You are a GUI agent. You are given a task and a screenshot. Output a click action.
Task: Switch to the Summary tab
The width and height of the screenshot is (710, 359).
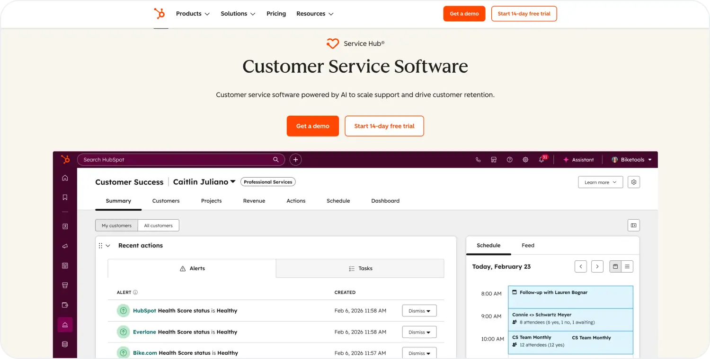pyautogui.click(x=118, y=201)
